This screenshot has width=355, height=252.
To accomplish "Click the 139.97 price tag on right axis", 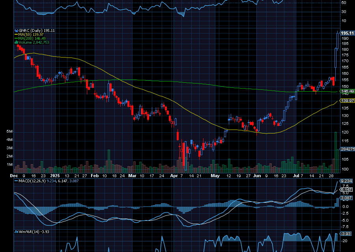I will click(347, 100).
